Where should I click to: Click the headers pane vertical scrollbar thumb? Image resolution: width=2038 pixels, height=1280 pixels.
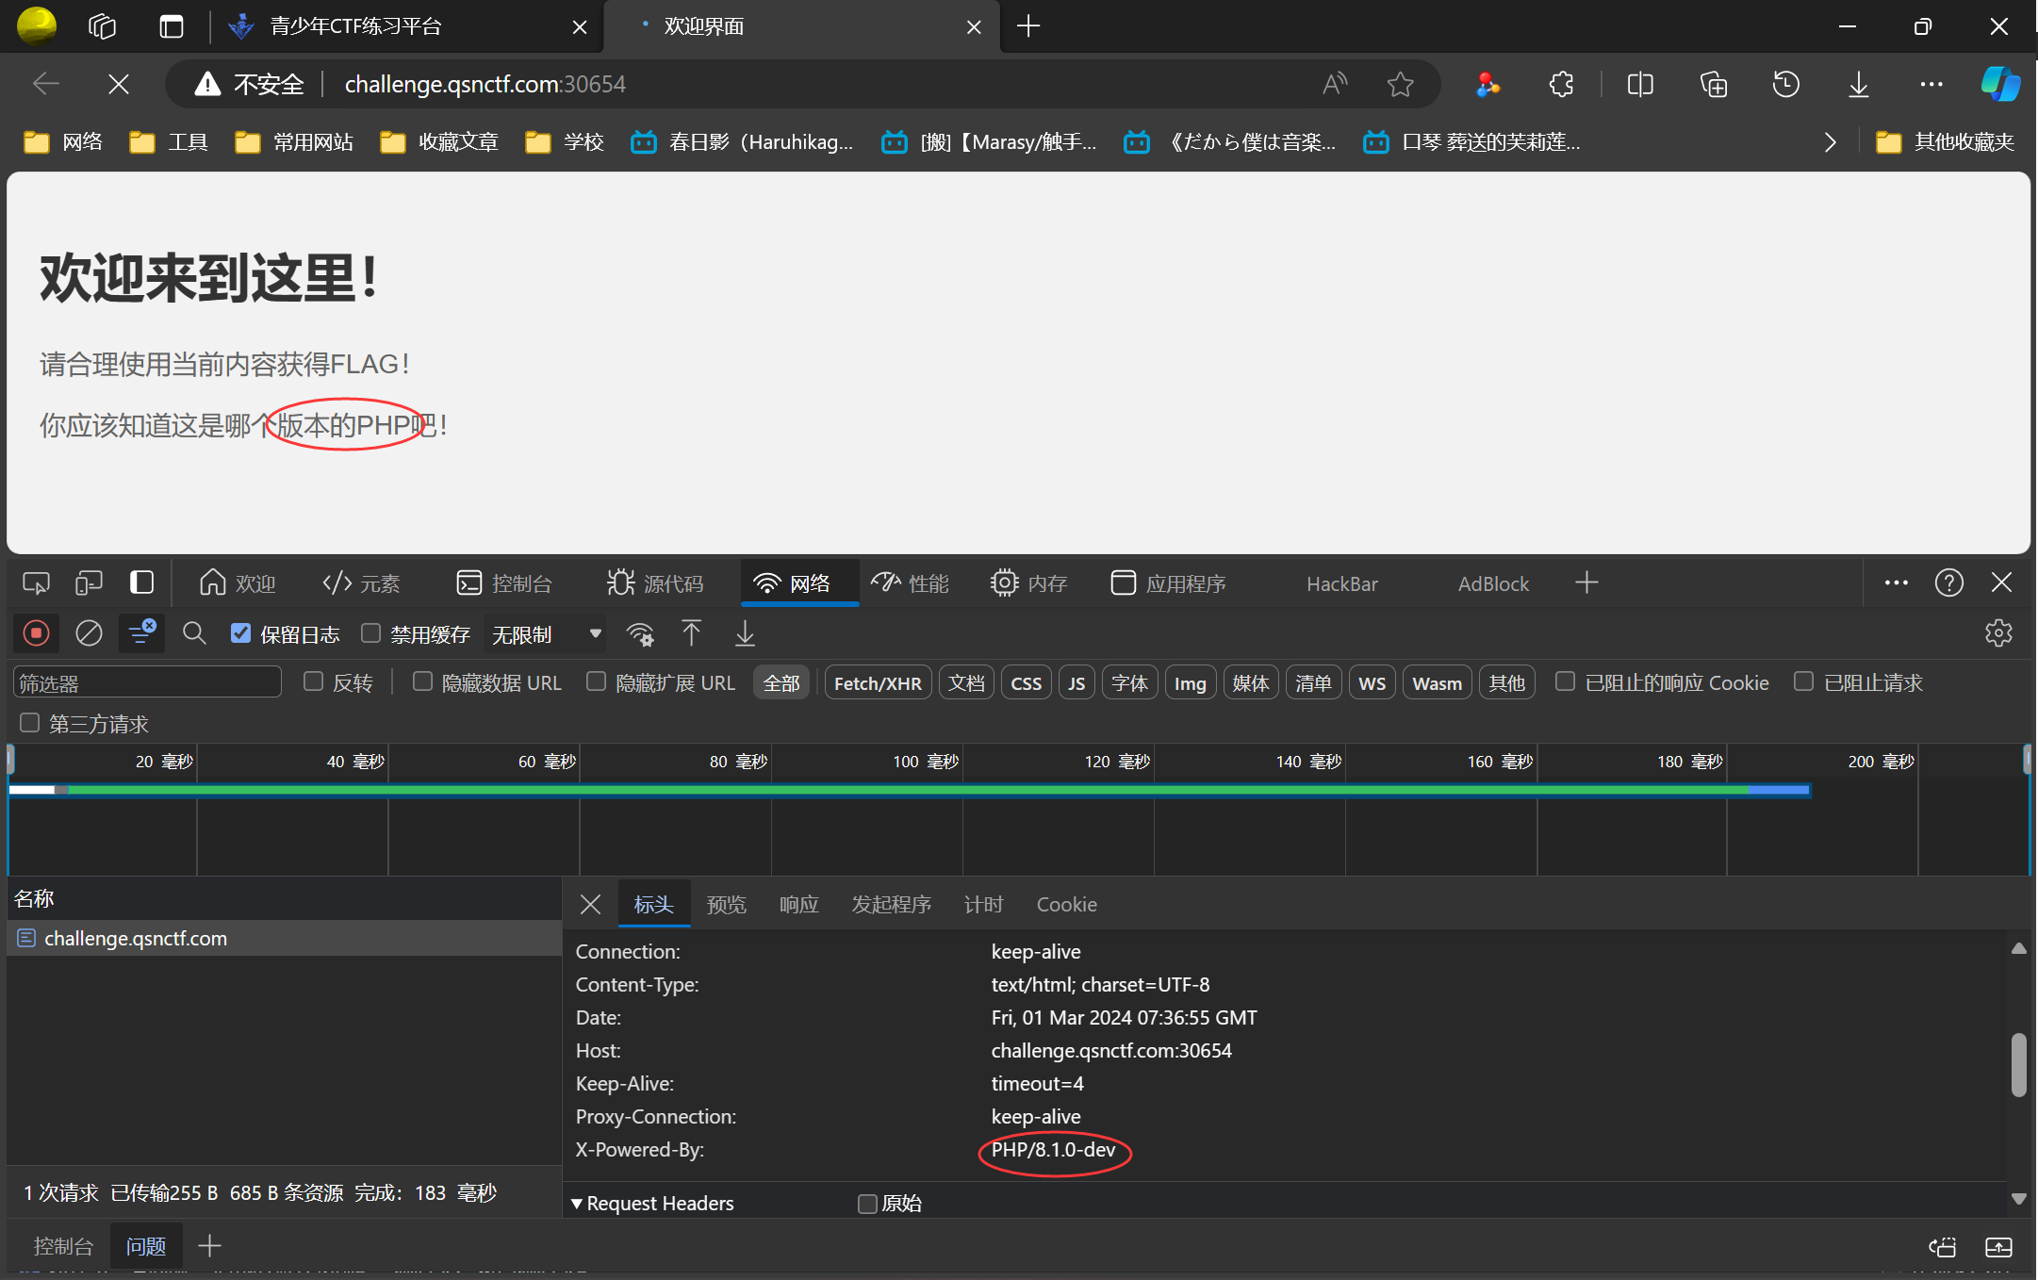(x=2018, y=1065)
